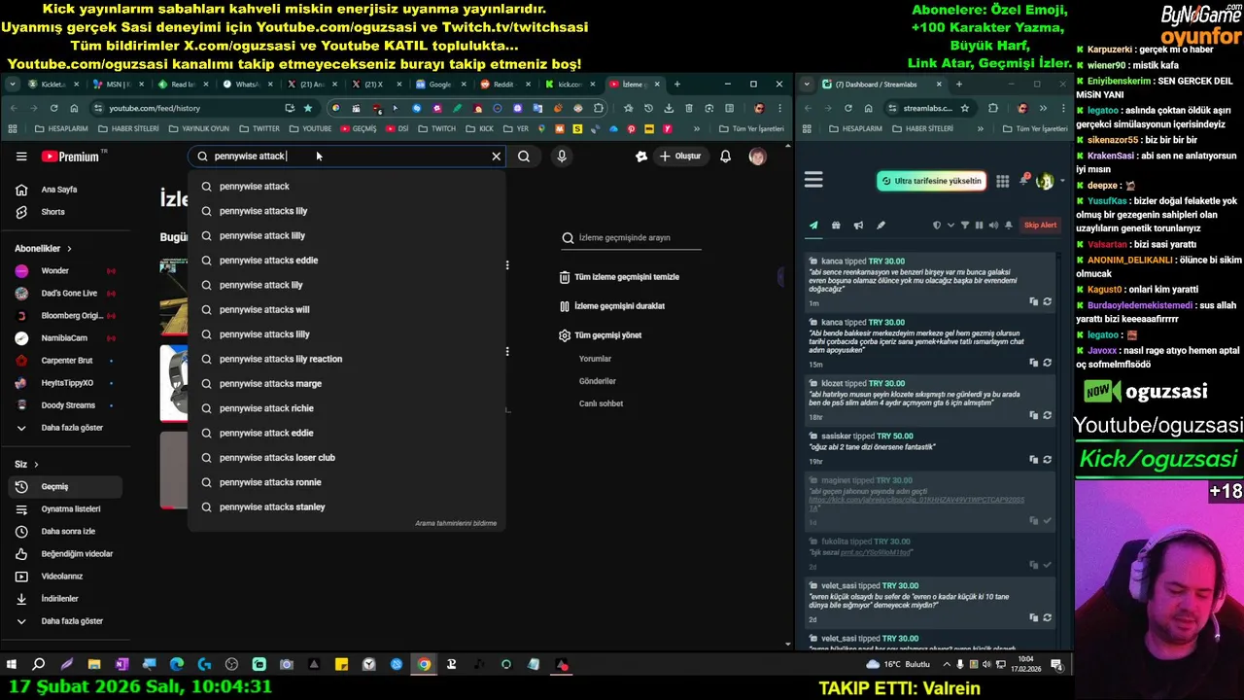The width and height of the screenshot is (1244, 700).
Task: Open the YouTube guide hamburger menu
Action: click(21, 156)
